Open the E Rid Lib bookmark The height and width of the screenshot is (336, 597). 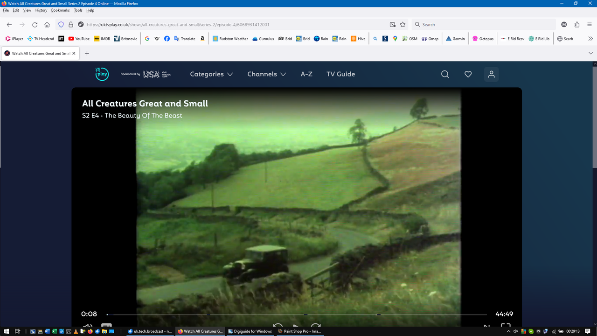539,39
